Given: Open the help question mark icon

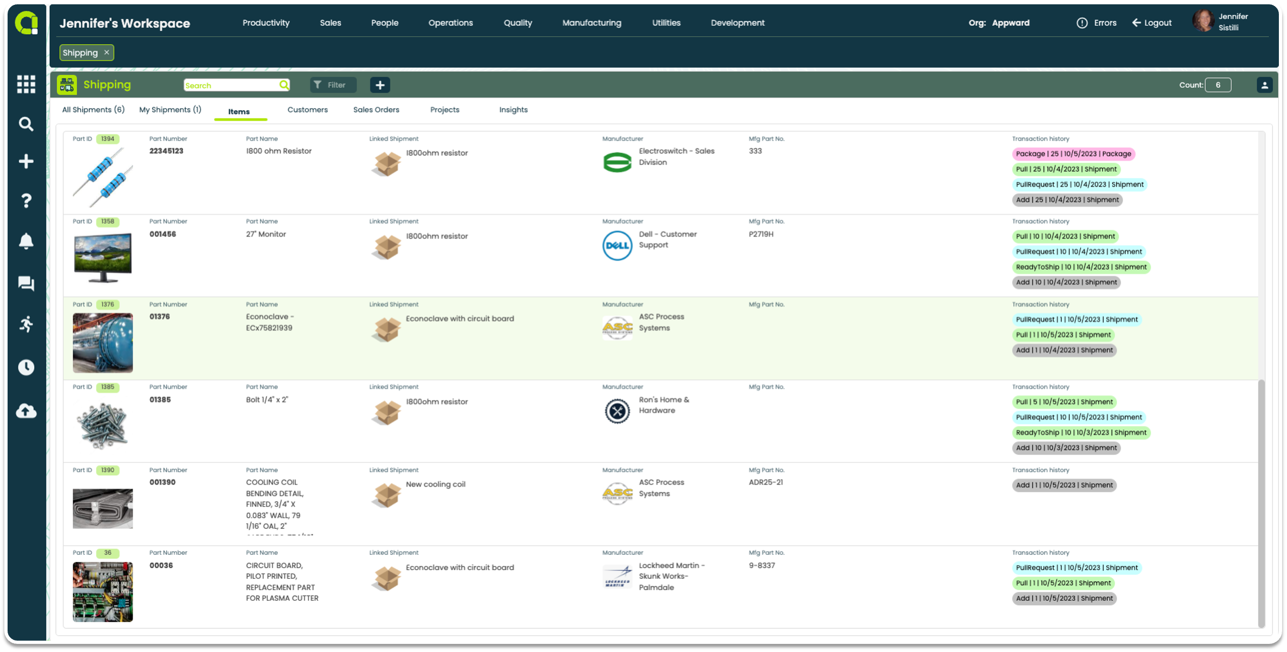Looking at the screenshot, I should [26, 201].
